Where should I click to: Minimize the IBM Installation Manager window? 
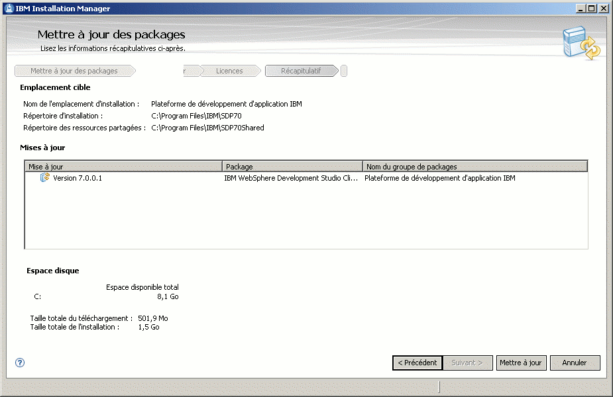coord(581,8)
